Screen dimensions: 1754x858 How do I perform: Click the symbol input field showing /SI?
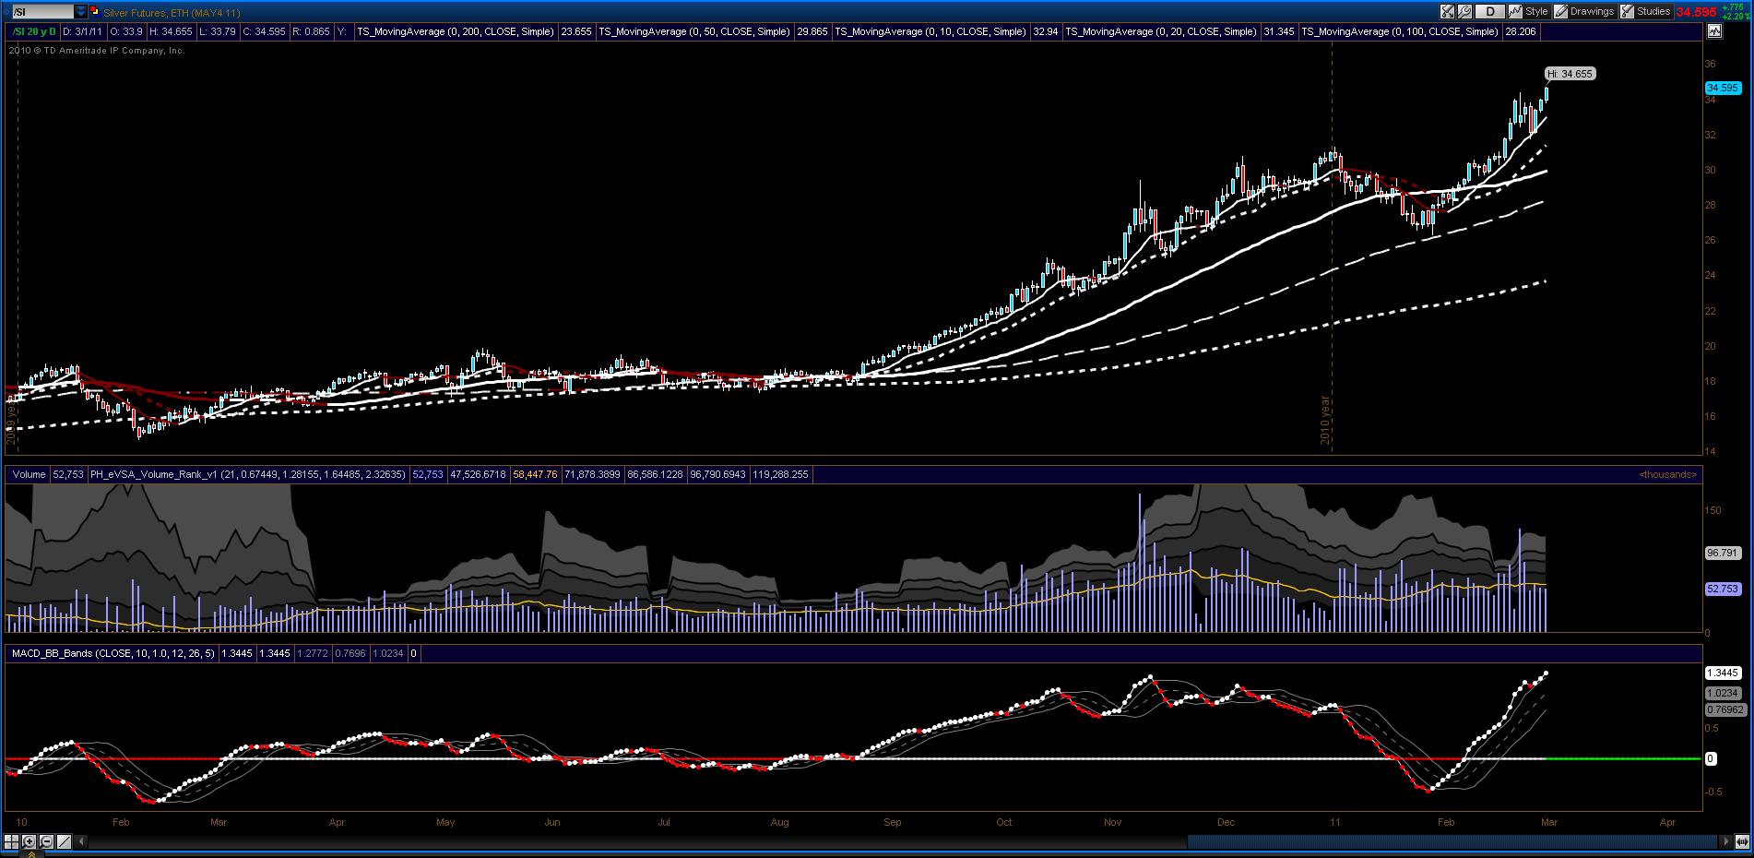coord(42,12)
